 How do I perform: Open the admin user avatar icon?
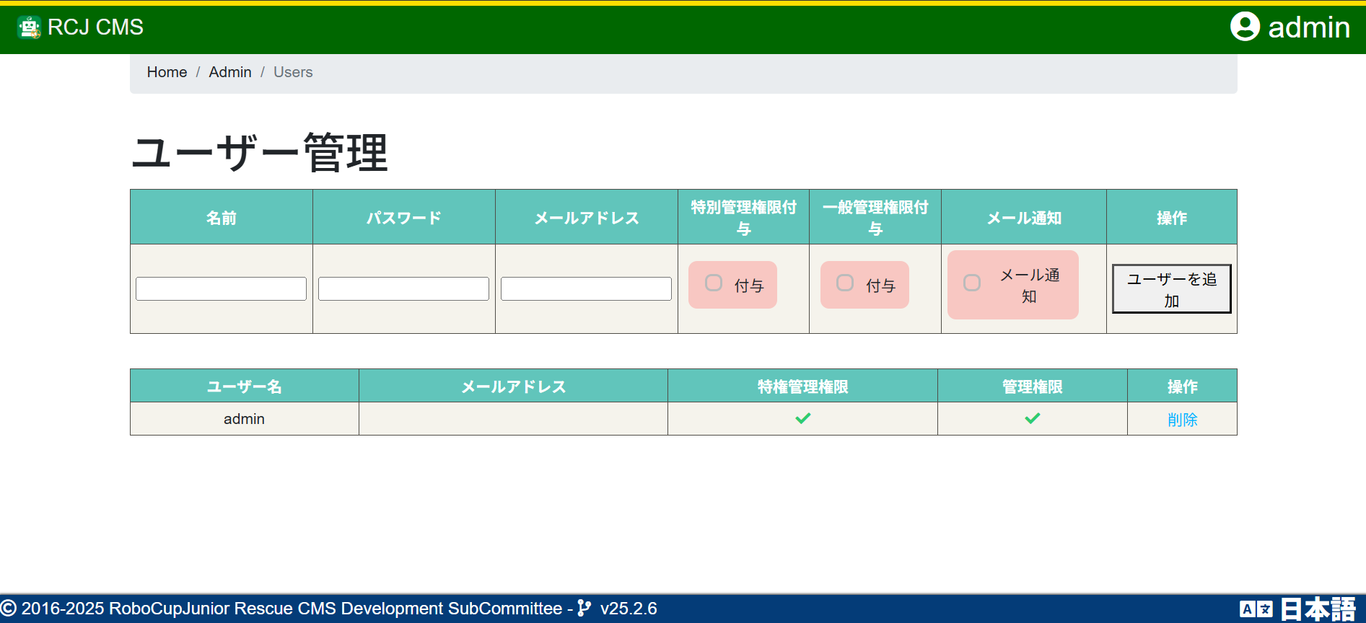(x=1245, y=27)
